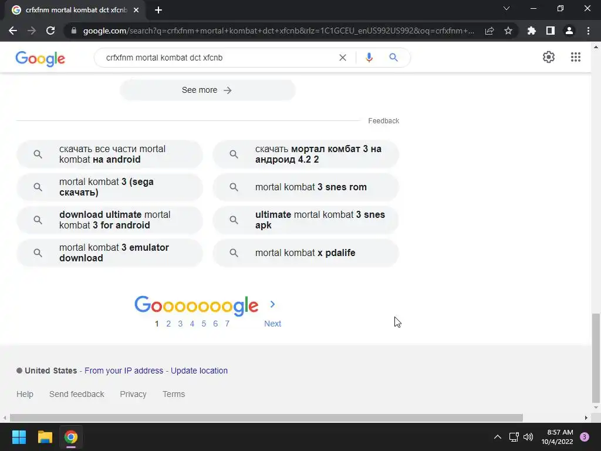
Task: Go to results page 3
Action: tap(180, 324)
